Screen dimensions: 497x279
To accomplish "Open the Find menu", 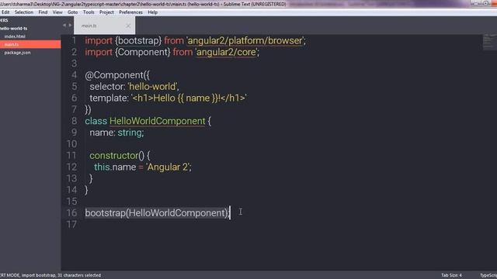I will click(43, 12).
